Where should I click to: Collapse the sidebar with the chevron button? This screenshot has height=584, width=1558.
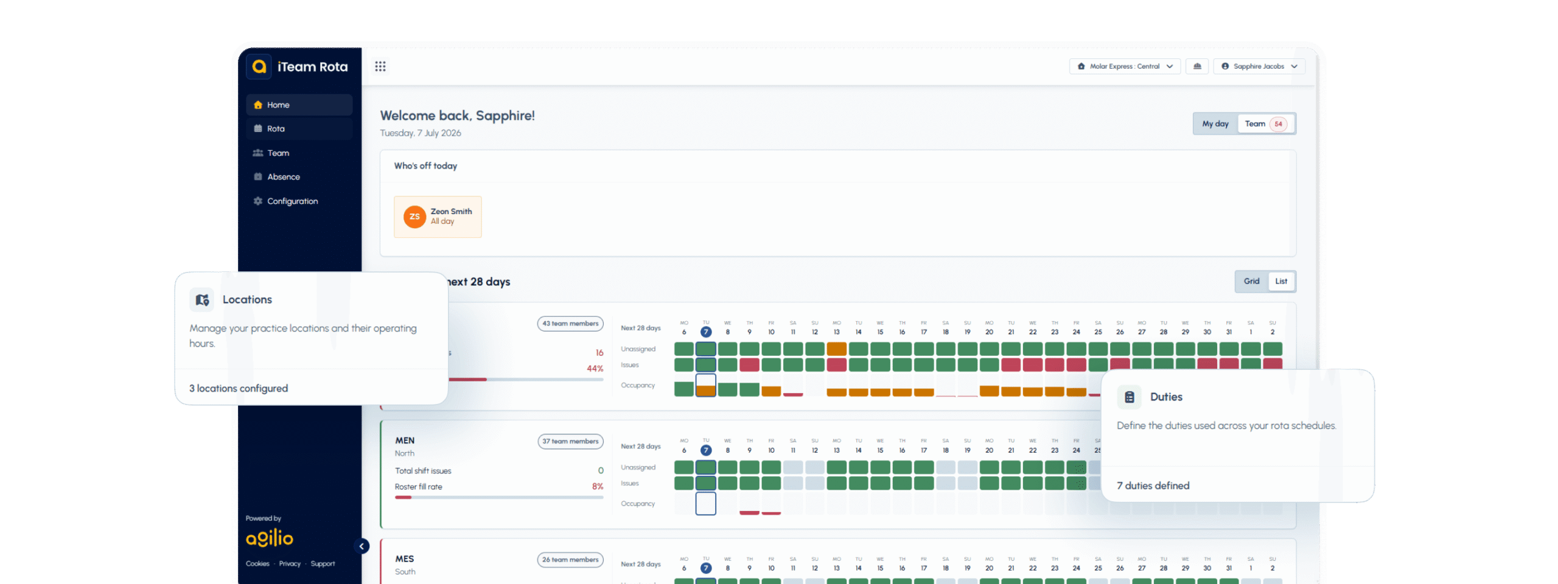tap(362, 546)
